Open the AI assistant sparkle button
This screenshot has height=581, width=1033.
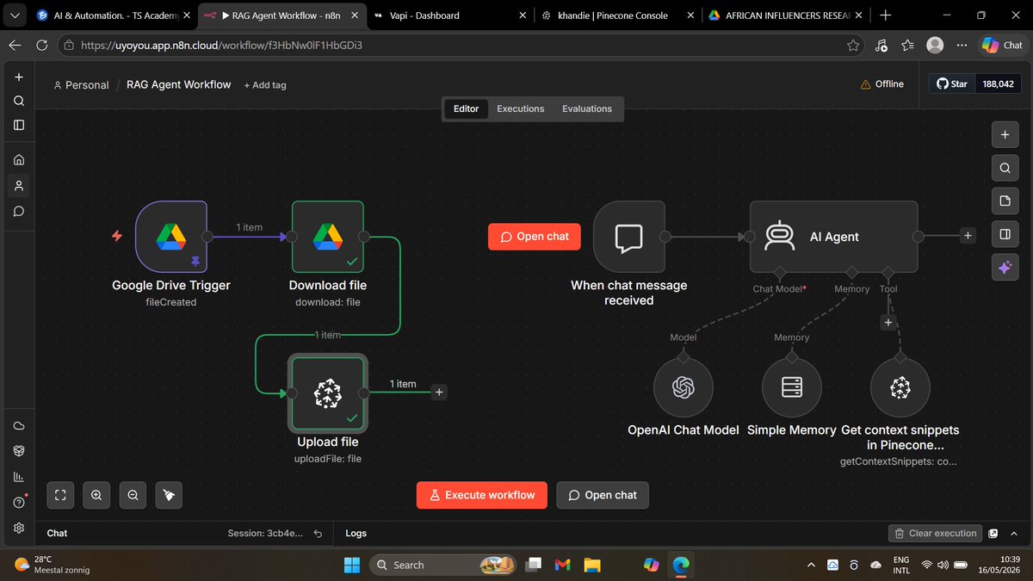pyautogui.click(x=1005, y=268)
